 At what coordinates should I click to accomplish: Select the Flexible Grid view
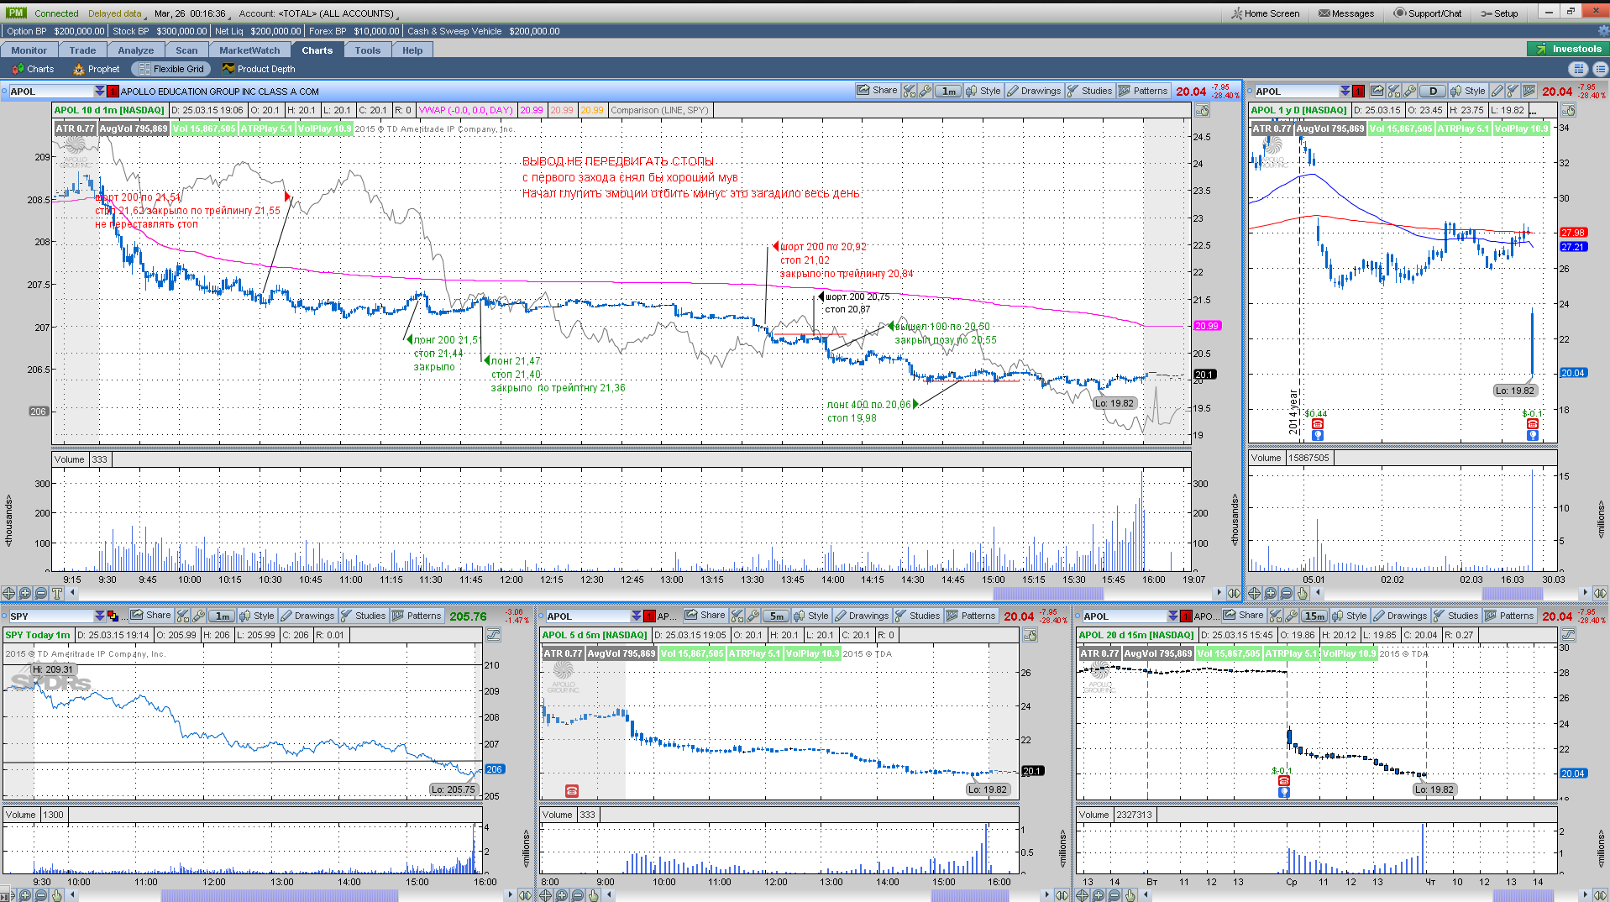pos(170,69)
